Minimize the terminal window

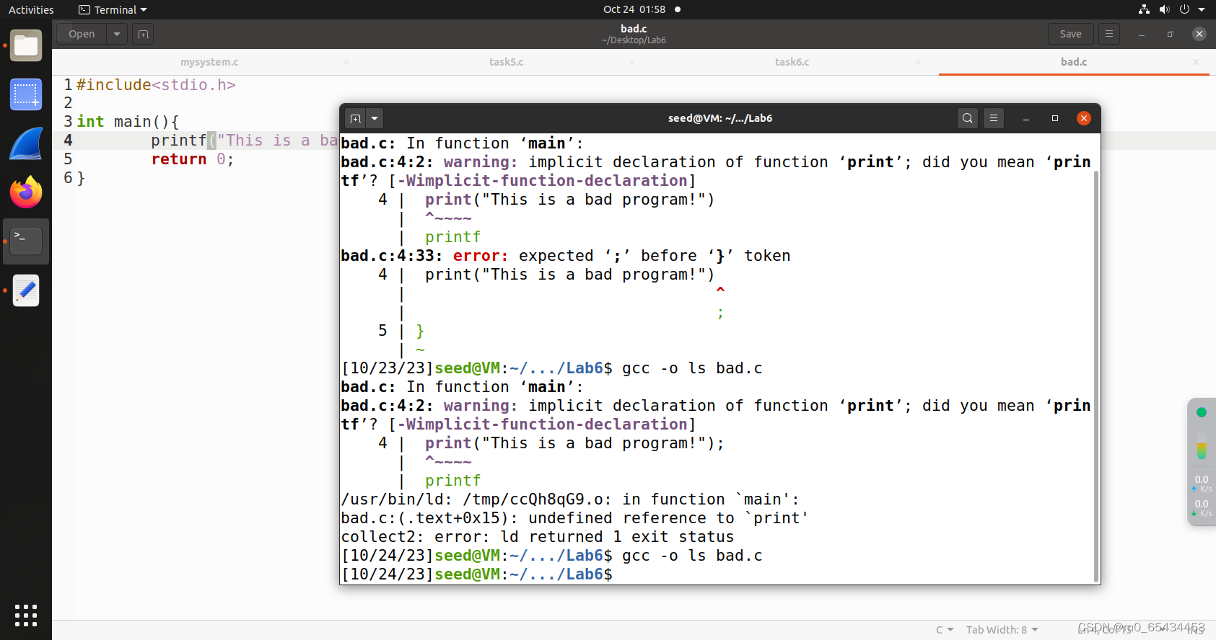coord(1026,118)
